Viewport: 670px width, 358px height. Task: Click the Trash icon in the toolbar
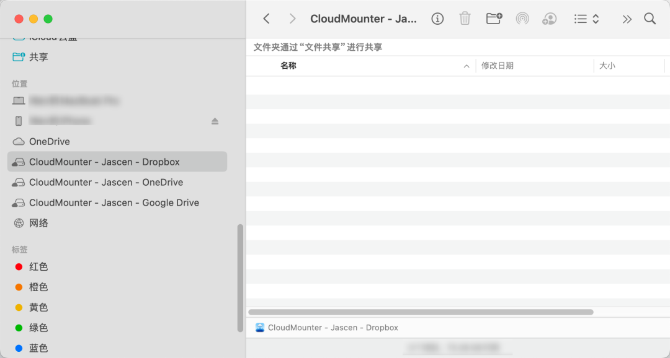pos(465,19)
